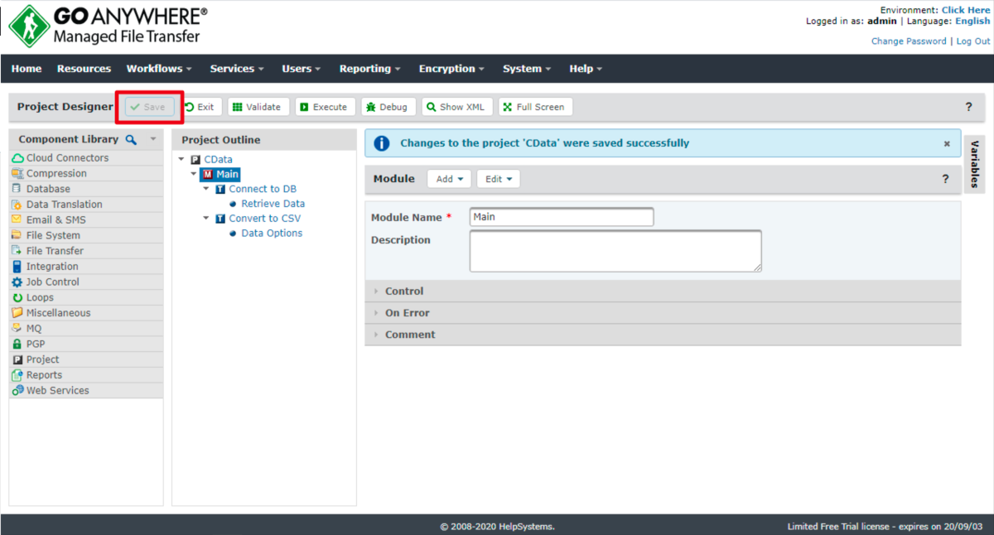Click the blue info icon in the notification

(382, 143)
